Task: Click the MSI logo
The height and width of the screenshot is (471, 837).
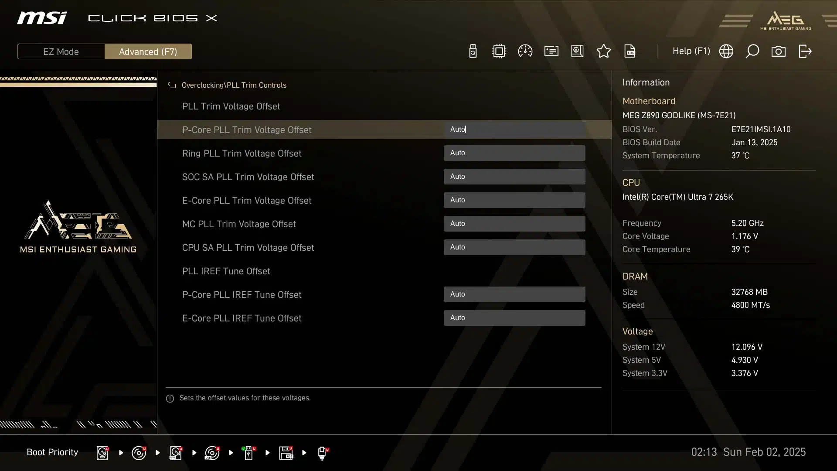Action: [42, 18]
